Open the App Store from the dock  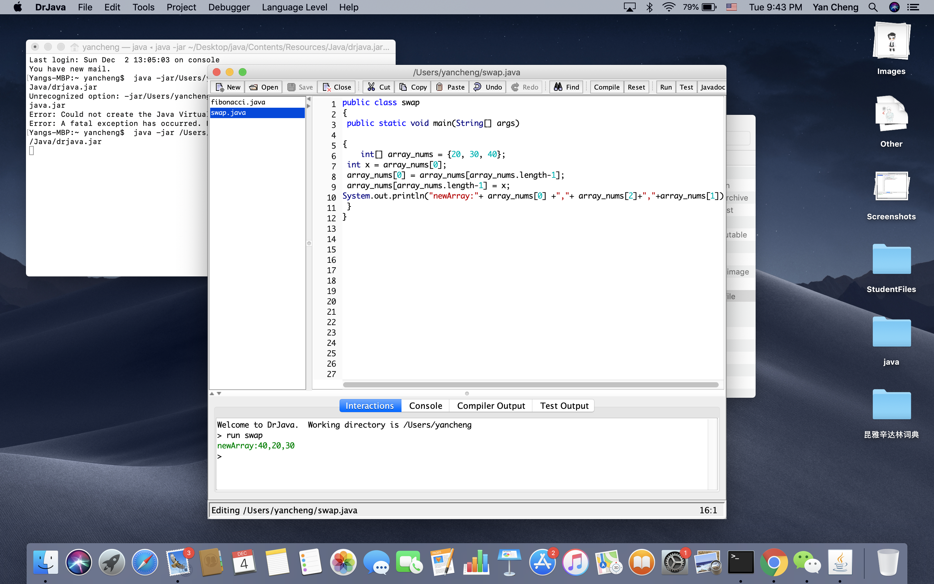(542, 562)
